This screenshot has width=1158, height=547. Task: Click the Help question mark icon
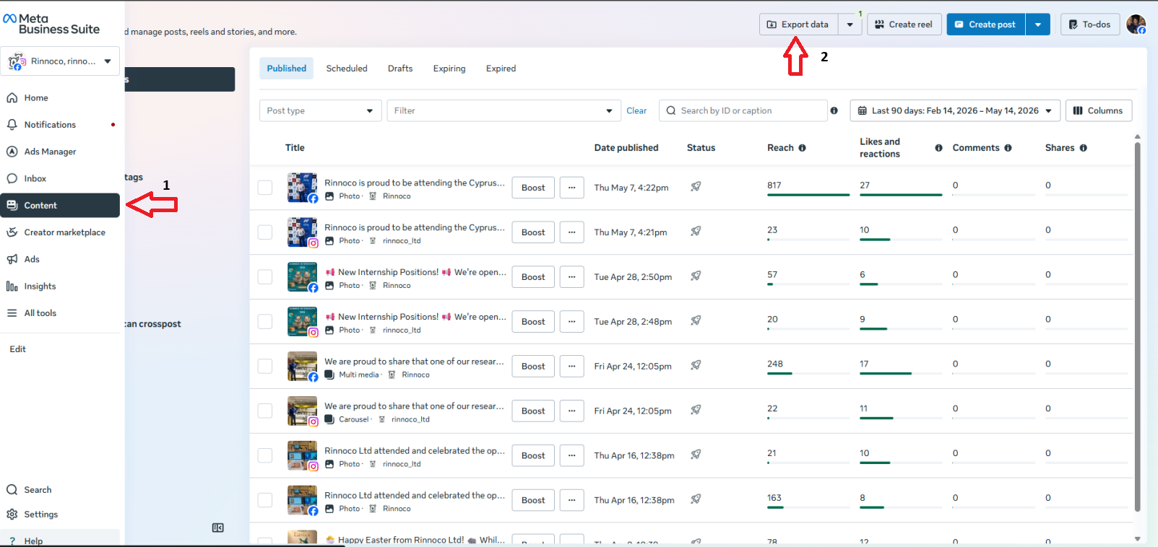(12, 541)
